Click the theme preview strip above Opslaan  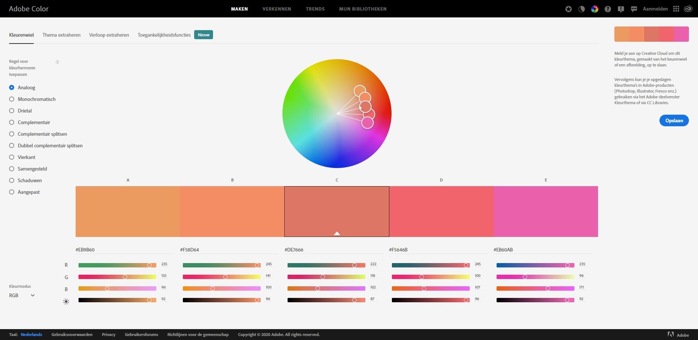click(651, 34)
